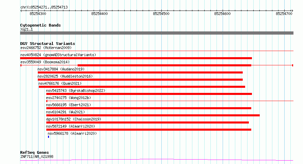Click ruler position label 85254500
The height and width of the screenshot is (164, 303).
(x=161, y=14)
